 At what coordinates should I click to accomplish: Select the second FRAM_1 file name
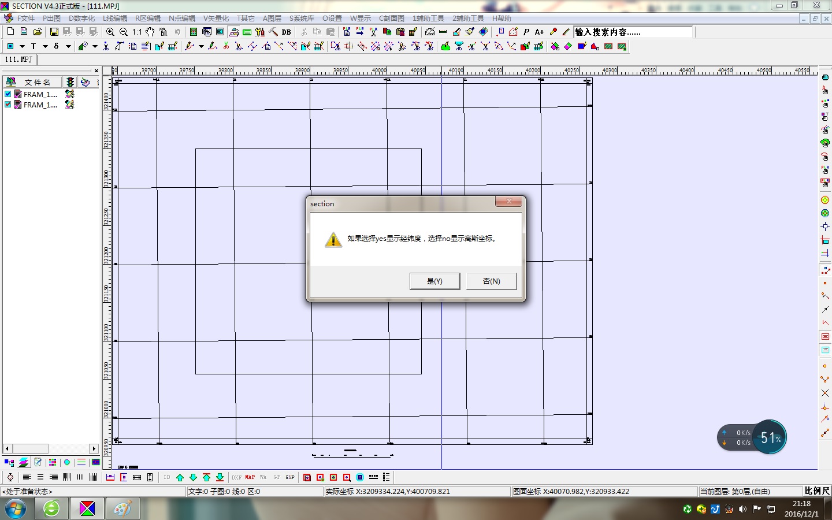tap(40, 105)
